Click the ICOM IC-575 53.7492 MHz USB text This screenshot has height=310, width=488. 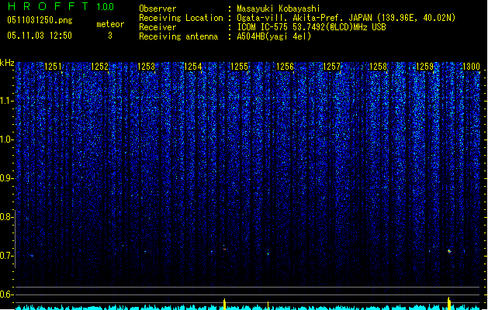tap(311, 27)
